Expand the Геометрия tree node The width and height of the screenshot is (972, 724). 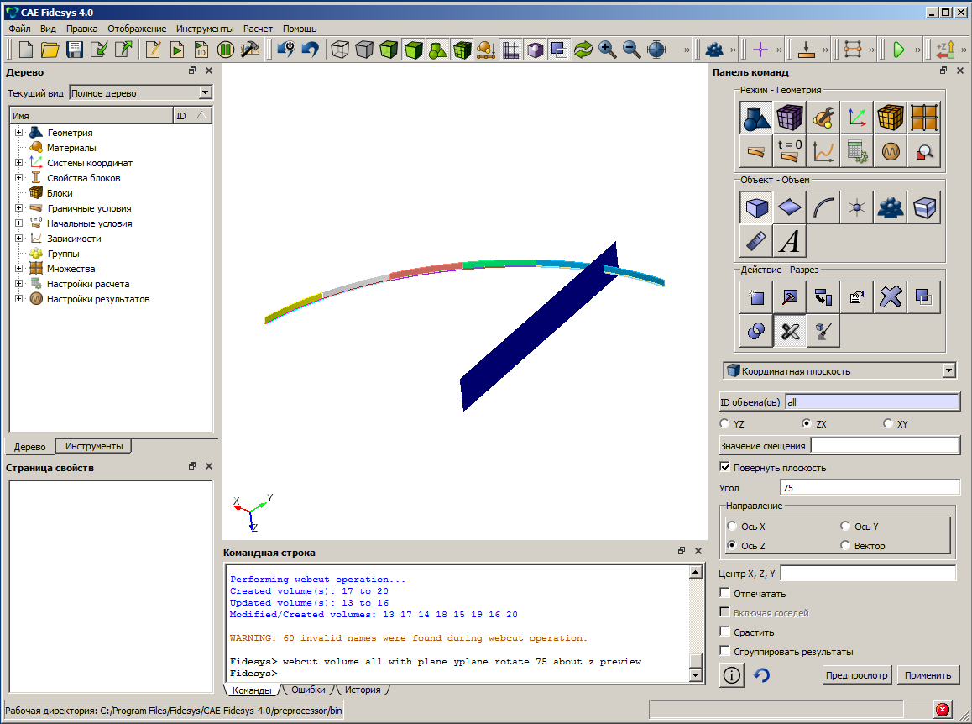18,132
